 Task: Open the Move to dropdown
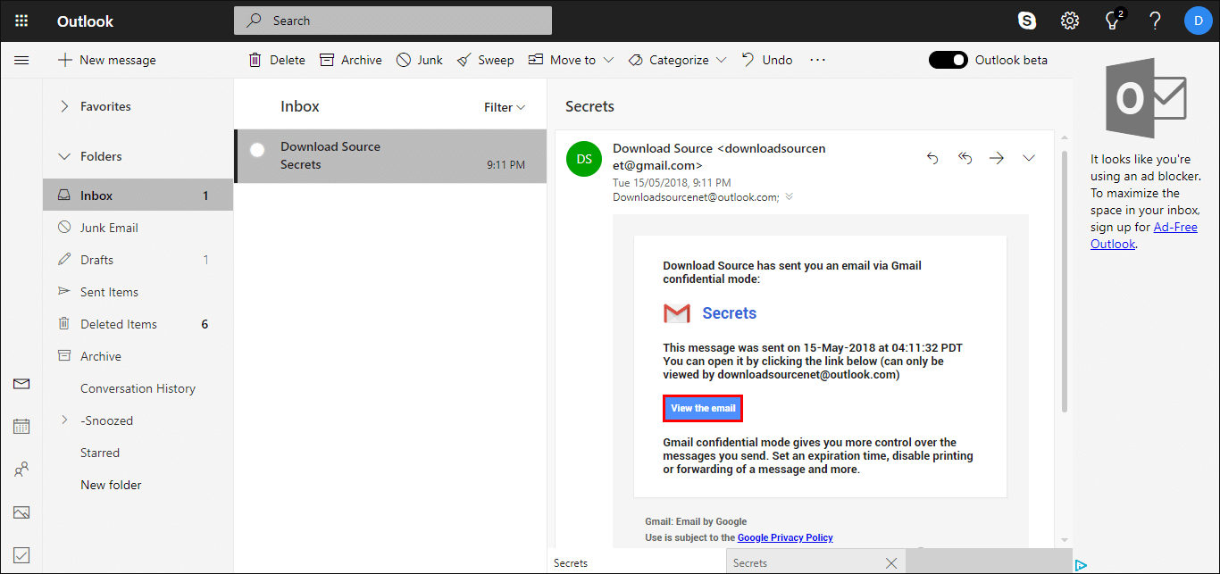coord(571,60)
